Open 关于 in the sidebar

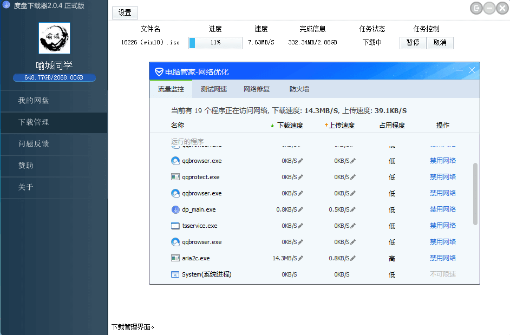54,187
